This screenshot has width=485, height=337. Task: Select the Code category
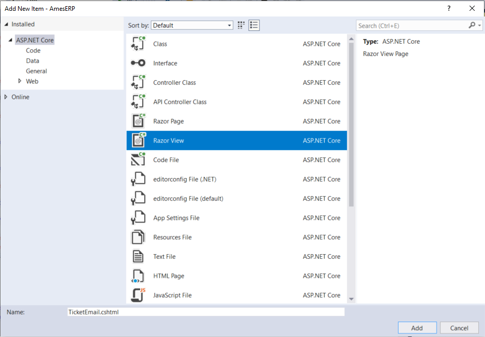point(33,50)
